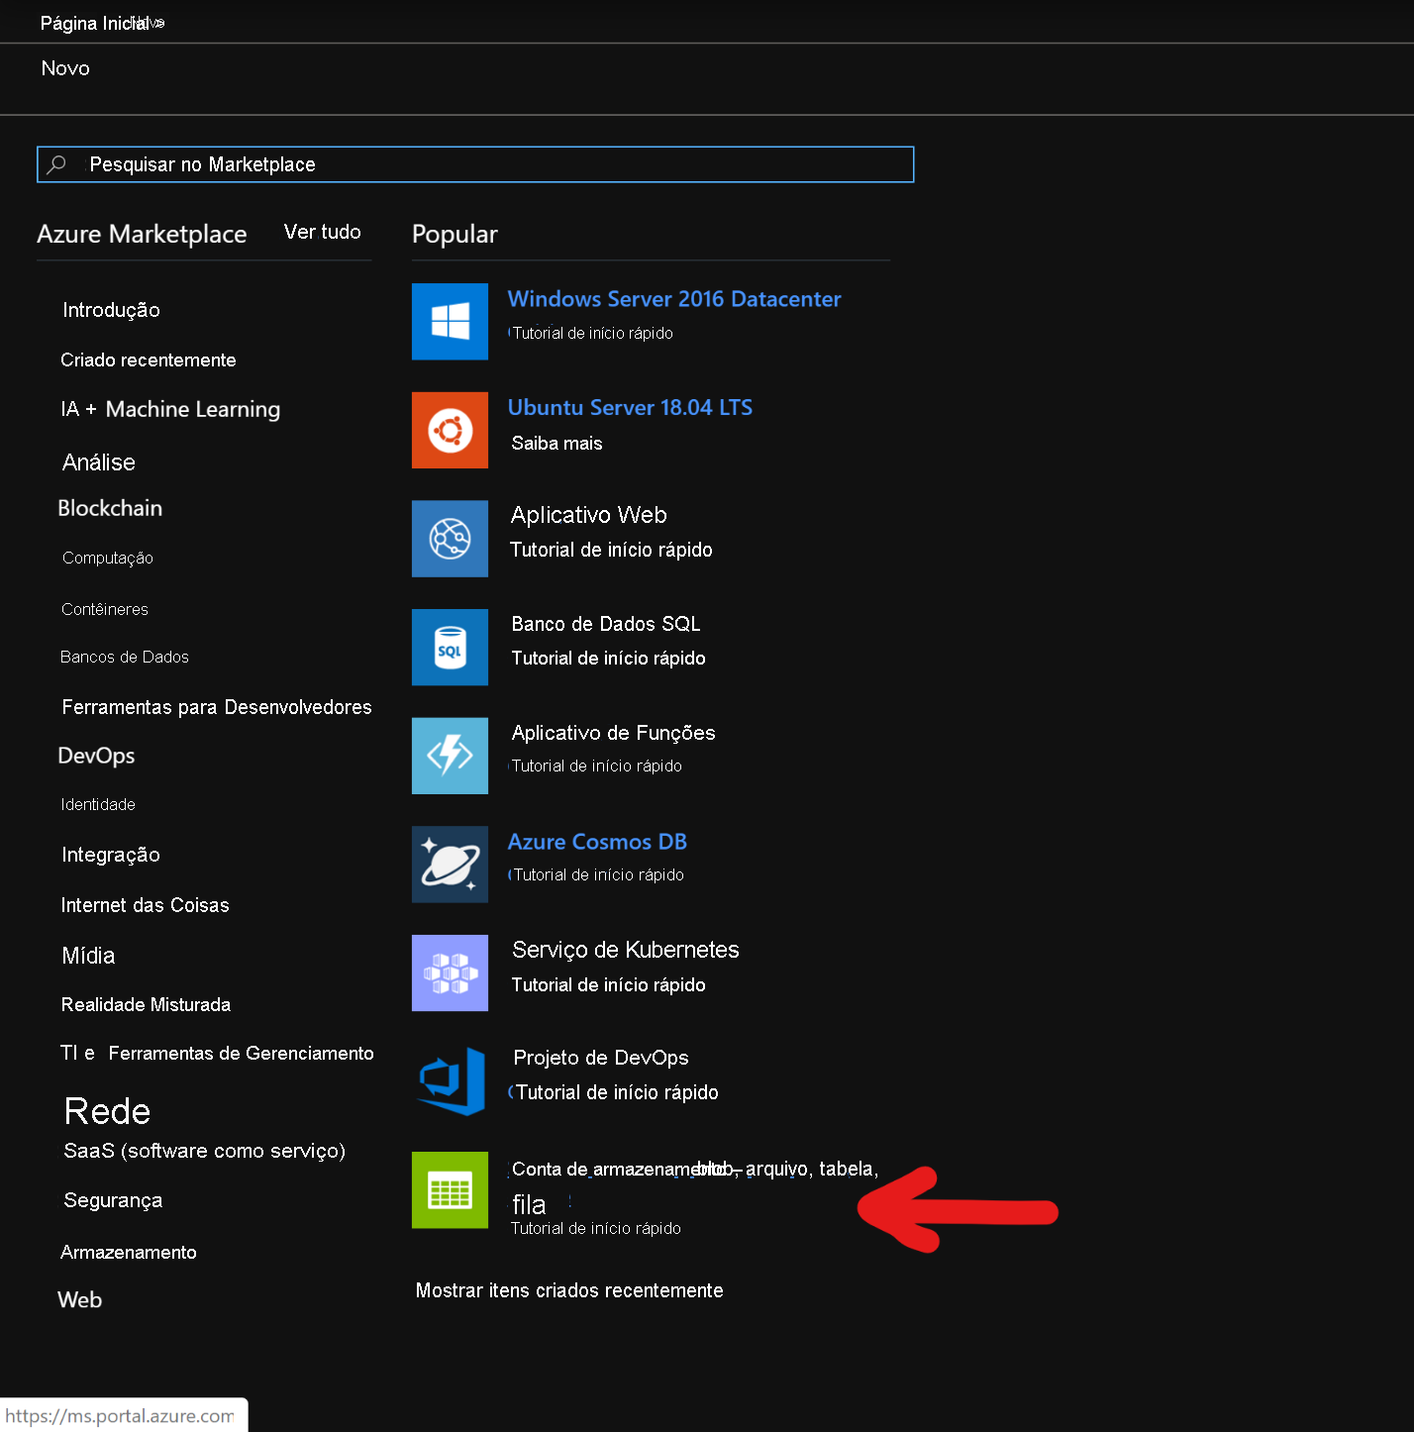Open quick start tutorial under Conta de armazenamento
This screenshot has width=1414, height=1432.
pyautogui.click(x=596, y=1229)
